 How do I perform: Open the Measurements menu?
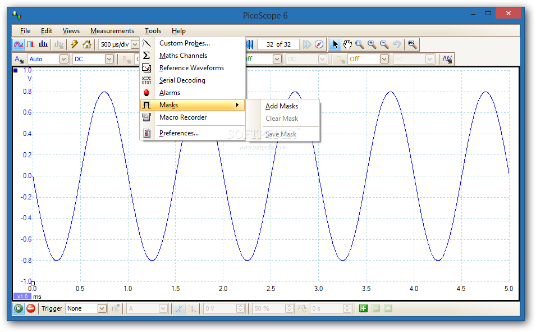[x=112, y=31]
